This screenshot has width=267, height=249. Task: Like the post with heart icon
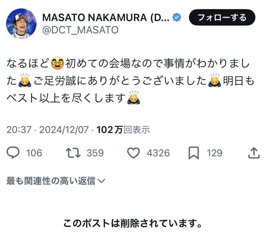tap(133, 153)
